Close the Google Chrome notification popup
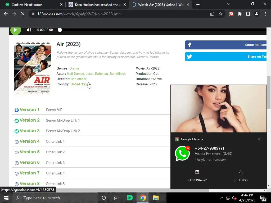Image resolution: width=271 pixels, height=203 pixels. coord(259,139)
